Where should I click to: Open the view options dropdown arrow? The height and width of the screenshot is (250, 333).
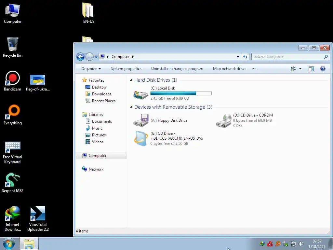tap(300, 69)
